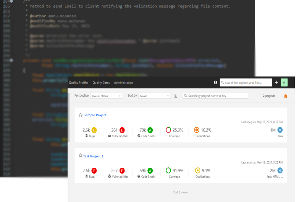
Task: Click Sample Project bugs rating C badge
Action: coord(94,130)
